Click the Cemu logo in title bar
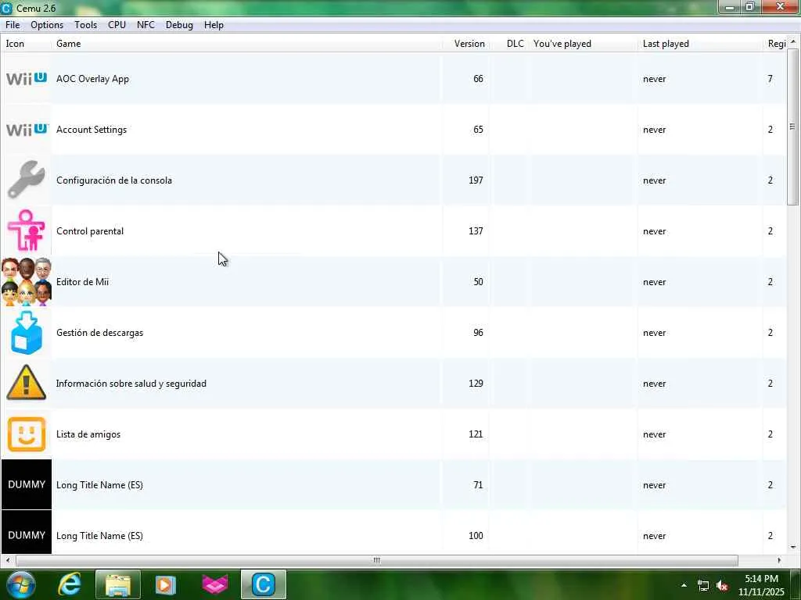This screenshot has height=600, width=801. tap(6, 8)
